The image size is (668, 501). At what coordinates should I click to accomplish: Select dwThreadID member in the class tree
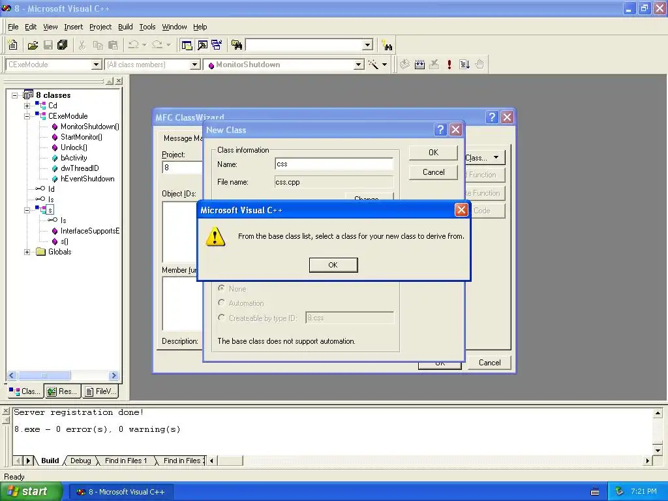coord(80,168)
